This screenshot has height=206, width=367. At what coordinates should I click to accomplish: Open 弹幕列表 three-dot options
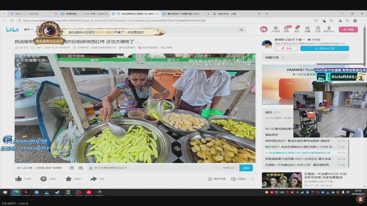pyautogui.click(x=283, y=58)
